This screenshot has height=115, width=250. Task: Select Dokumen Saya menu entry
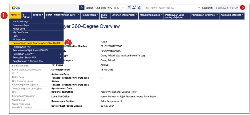(x=36, y=25)
